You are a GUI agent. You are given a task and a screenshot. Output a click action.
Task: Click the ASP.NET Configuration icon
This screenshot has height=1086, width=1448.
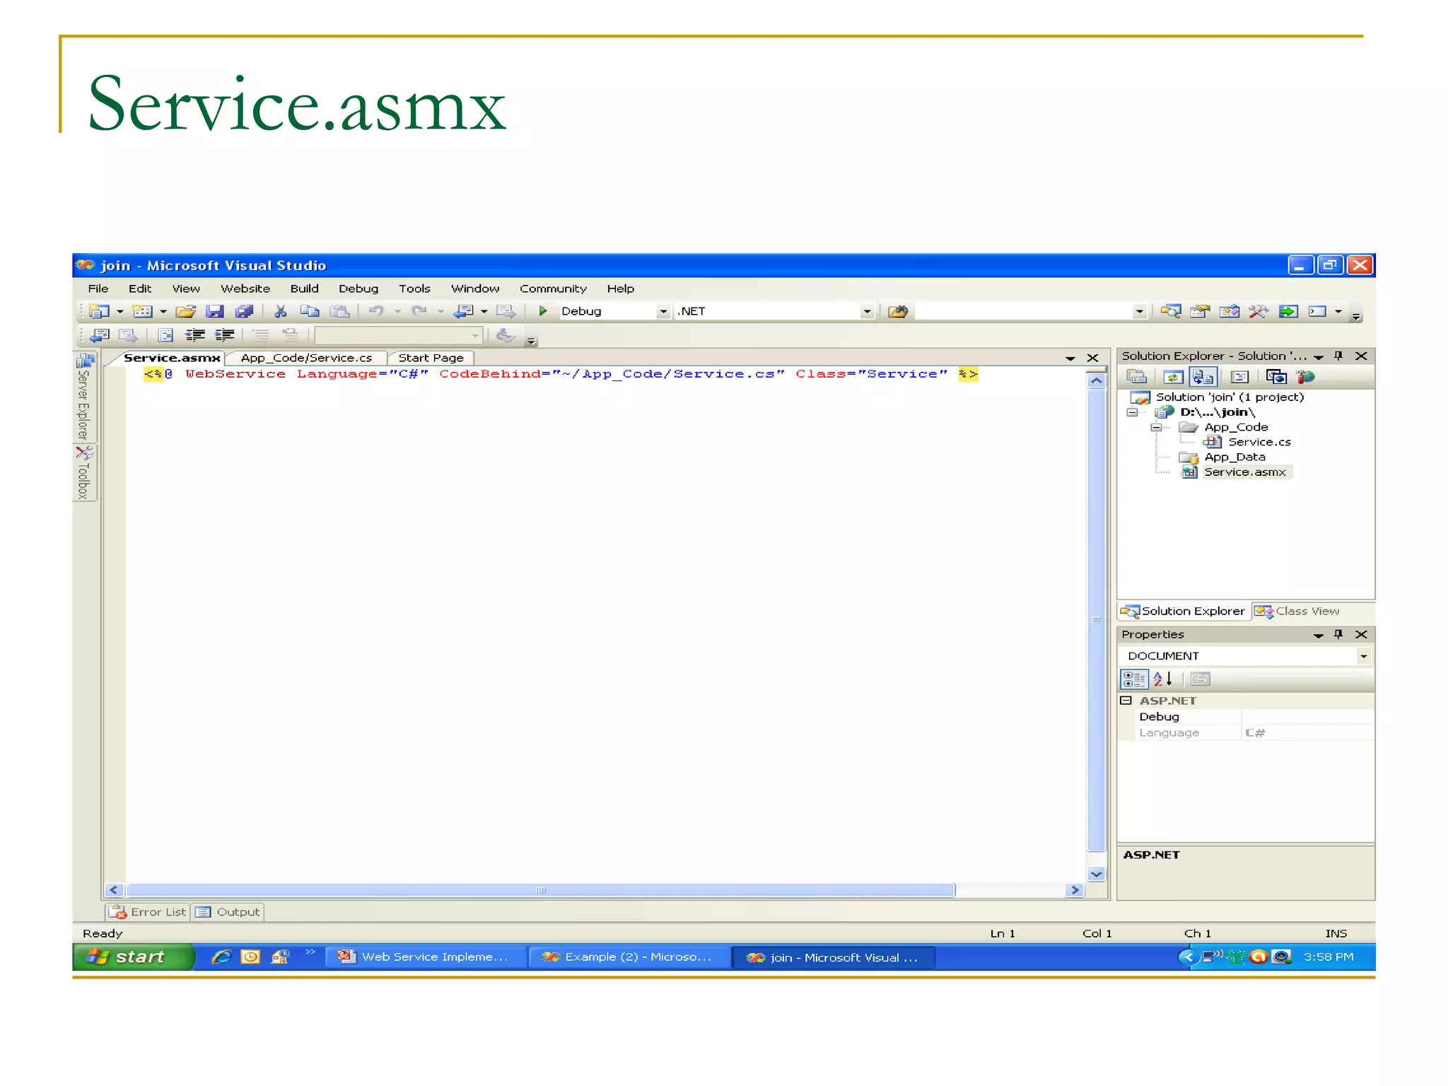(1306, 377)
